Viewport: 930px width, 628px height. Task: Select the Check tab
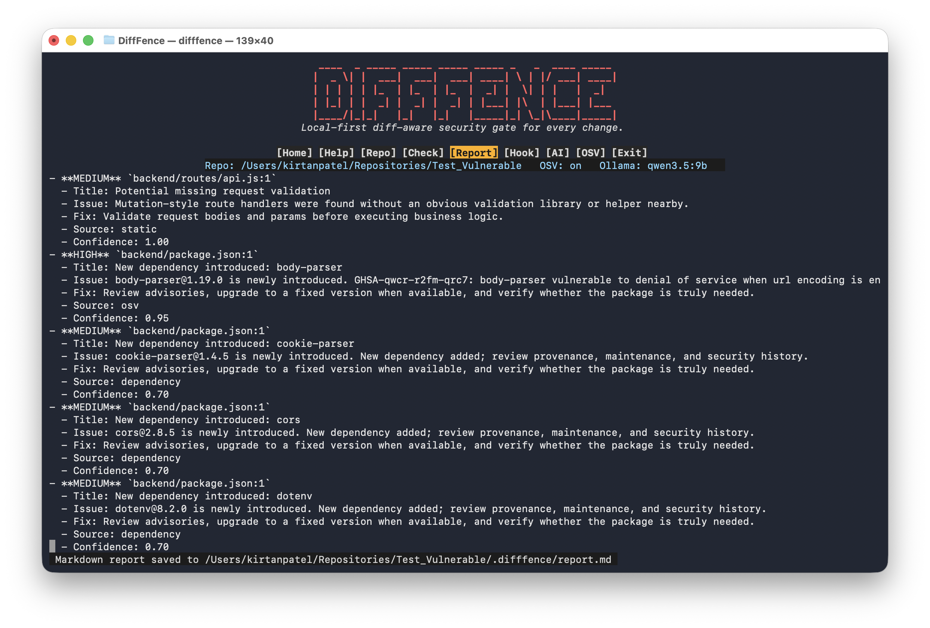tap(423, 153)
